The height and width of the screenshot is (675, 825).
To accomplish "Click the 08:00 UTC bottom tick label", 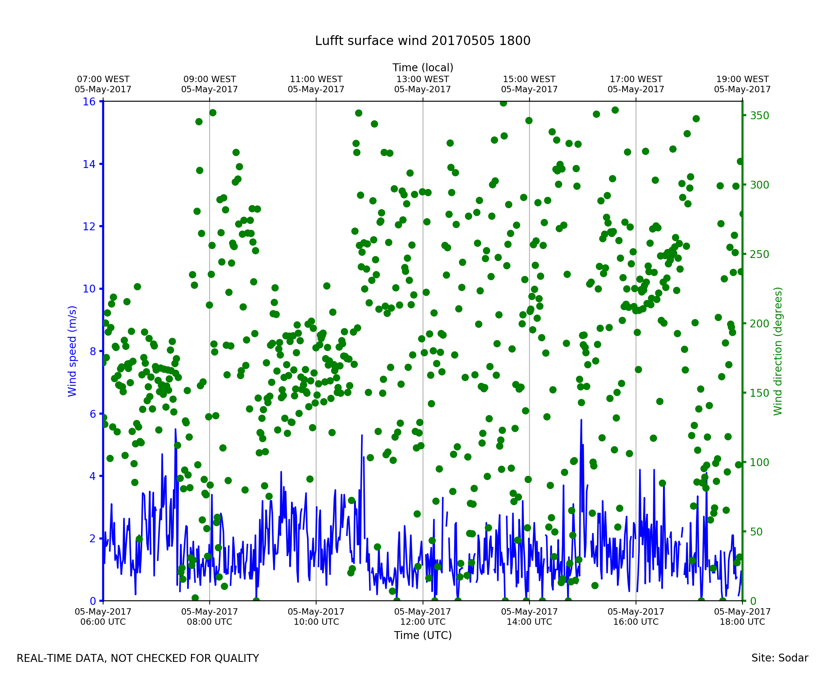I will pos(210,616).
